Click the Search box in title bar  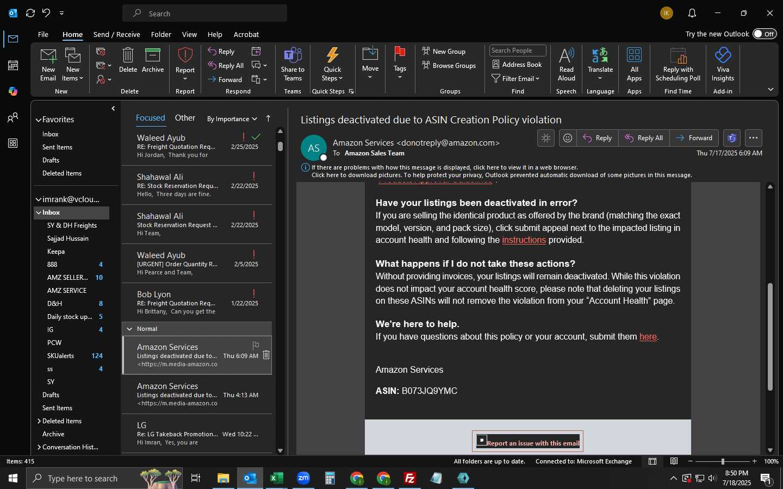click(204, 13)
